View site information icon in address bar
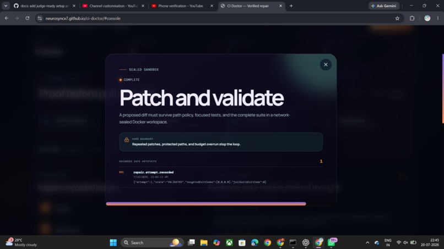 40,18
